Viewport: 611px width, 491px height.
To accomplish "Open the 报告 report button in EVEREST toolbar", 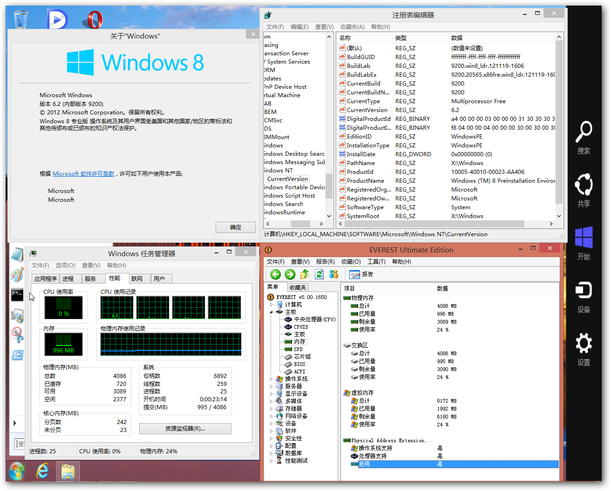I will [x=361, y=274].
